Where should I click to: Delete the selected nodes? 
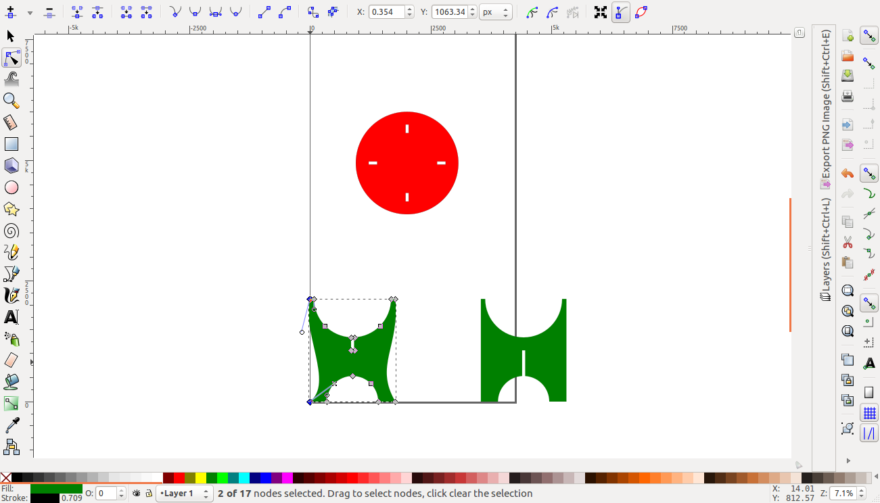[x=49, y=12]
